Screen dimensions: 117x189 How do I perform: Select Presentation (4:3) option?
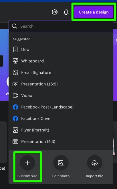pyautogui.click(x=61, y=142)
